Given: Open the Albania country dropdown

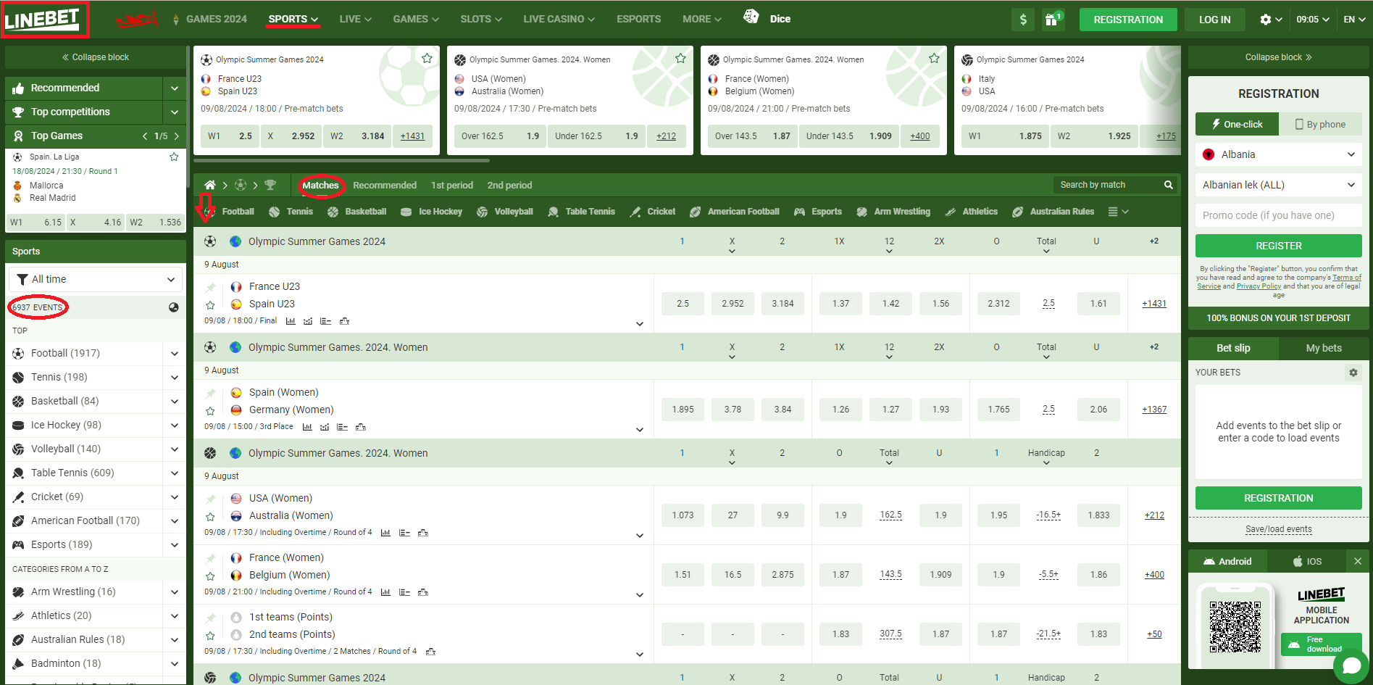Looking at the screenshot, I should [1278, 154].
